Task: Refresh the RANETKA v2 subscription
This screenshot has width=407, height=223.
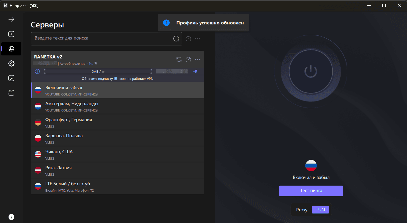Action: [179, 59]
